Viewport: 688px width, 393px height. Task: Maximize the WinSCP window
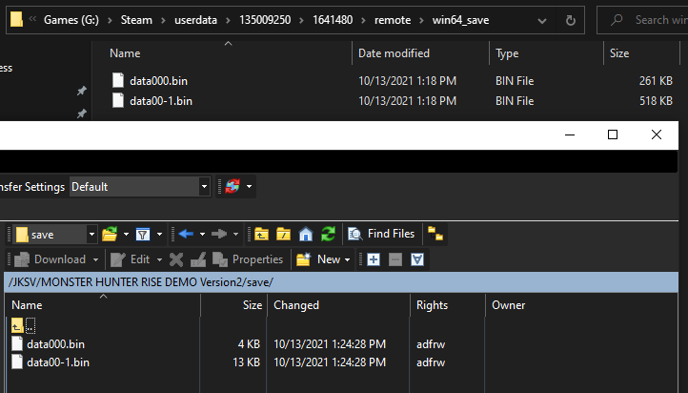pos(613,134)
